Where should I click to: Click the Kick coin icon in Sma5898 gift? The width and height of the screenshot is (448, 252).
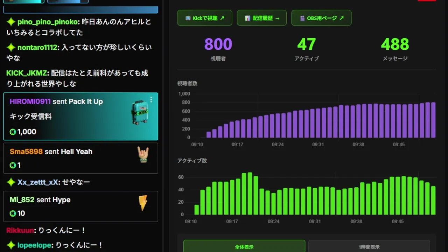[13, 165]
